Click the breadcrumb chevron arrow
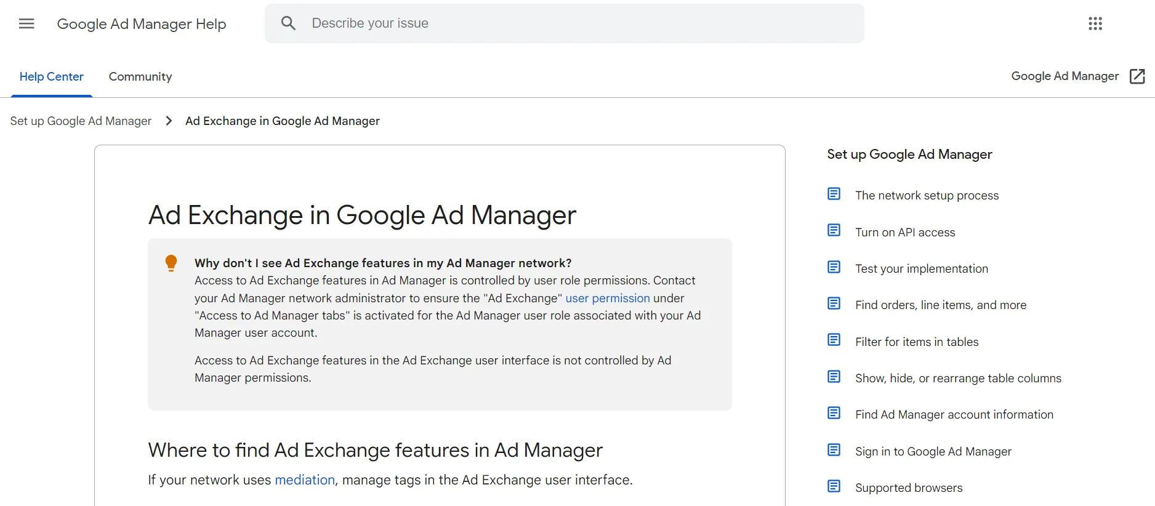Image resolution: width=1155 pixels, height=506 pixels. [169, 121]
